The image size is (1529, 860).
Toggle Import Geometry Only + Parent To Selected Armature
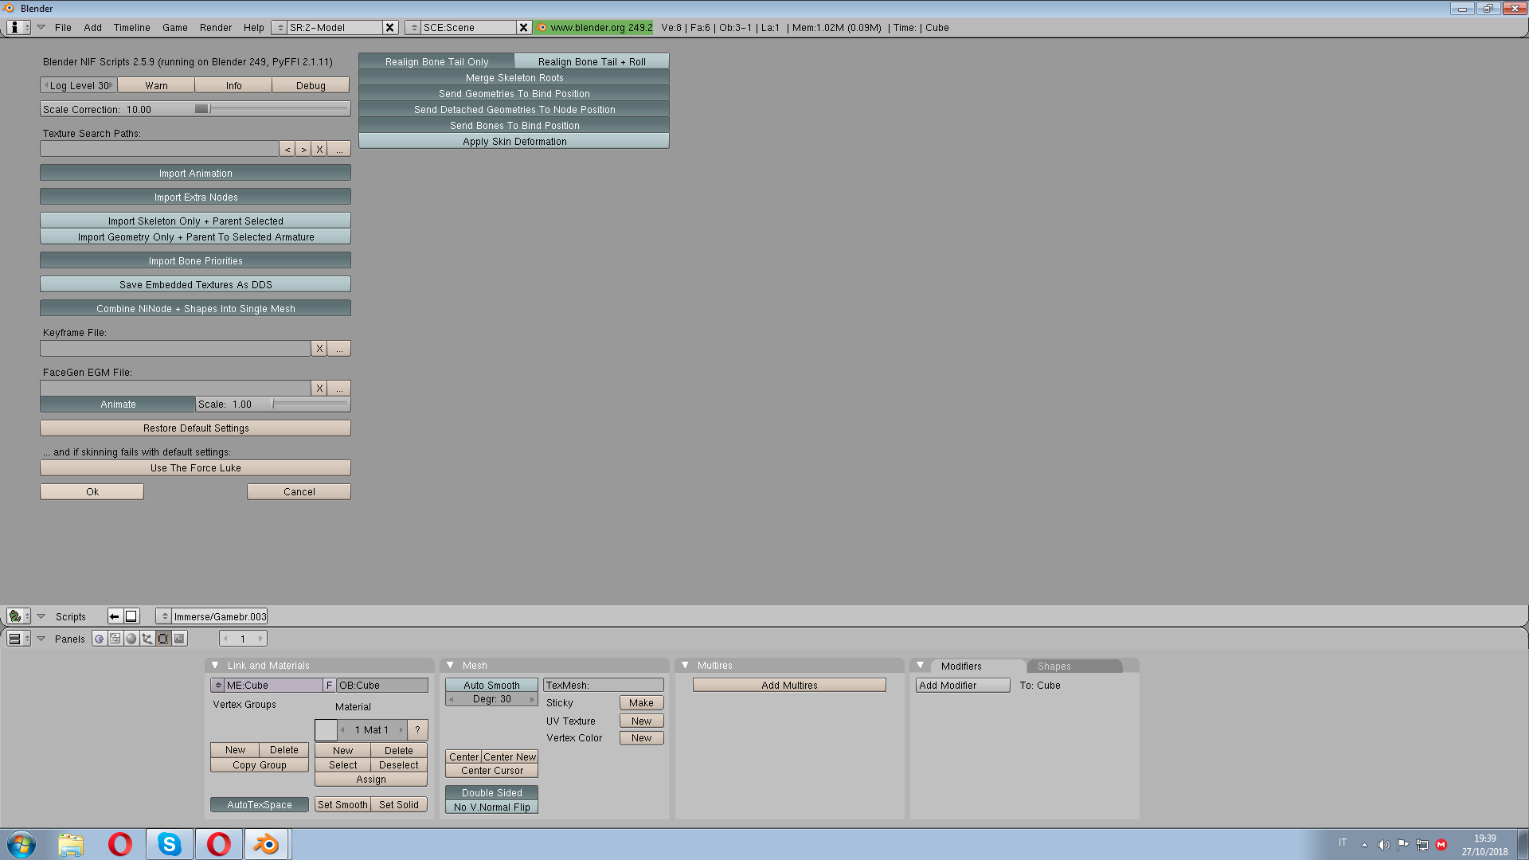click(x=195, y=237)
